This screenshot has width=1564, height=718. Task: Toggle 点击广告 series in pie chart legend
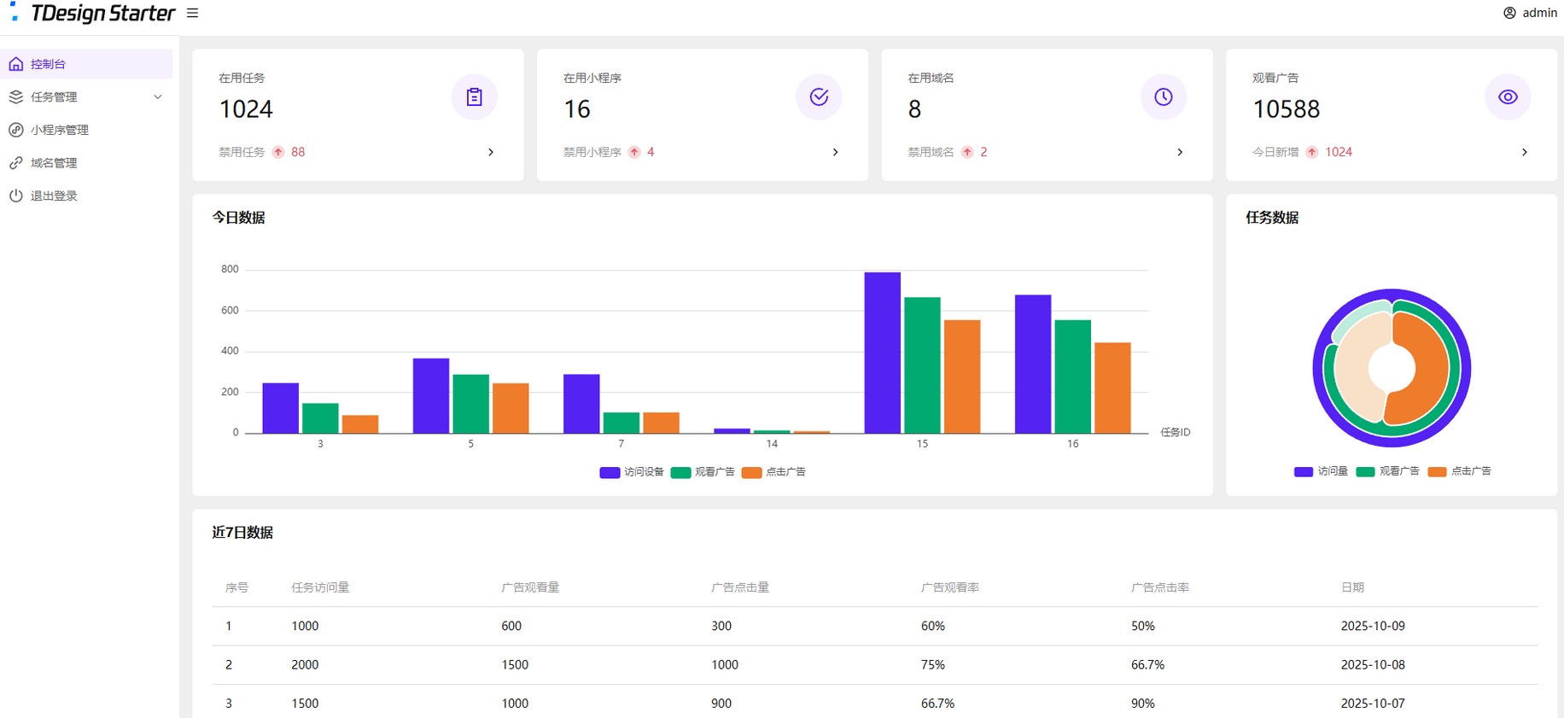point(1459,471)
